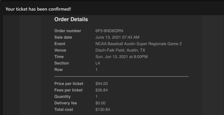Click the "Your ticket has been confirmed!" banner
This screenshot has height=115, width=224.
[38, 9]
